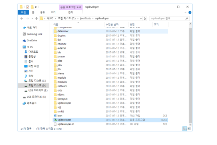Switch to large icons view layout
The width and height of the screenshot is (217, 145).
click(189, 129)
